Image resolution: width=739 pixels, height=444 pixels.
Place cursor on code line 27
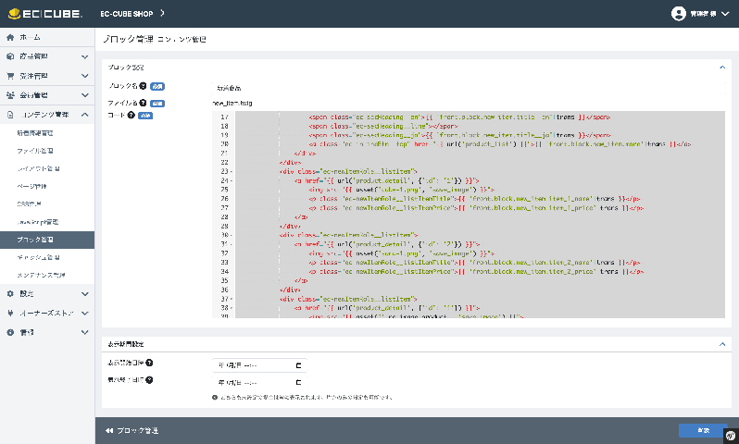[x=476, y=208]
